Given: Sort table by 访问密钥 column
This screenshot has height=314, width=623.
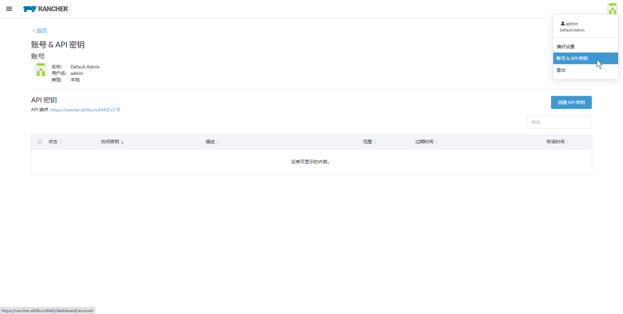Looking at the screenshot, I should (112, 142).
